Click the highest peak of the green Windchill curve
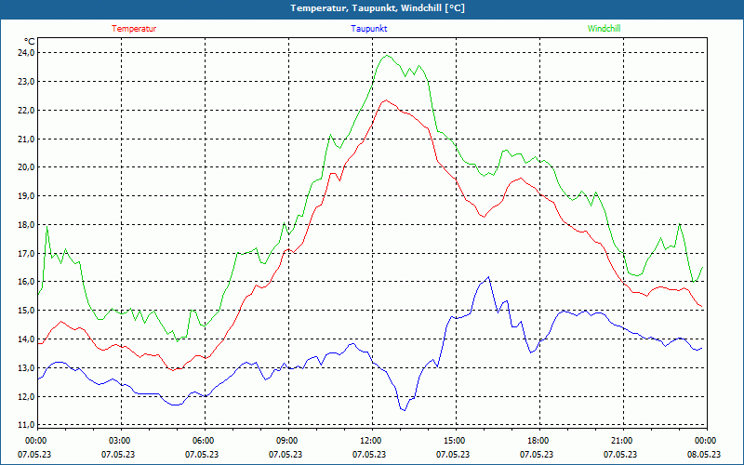Viewport: 744px width, 465px height. tap(387, 56)
